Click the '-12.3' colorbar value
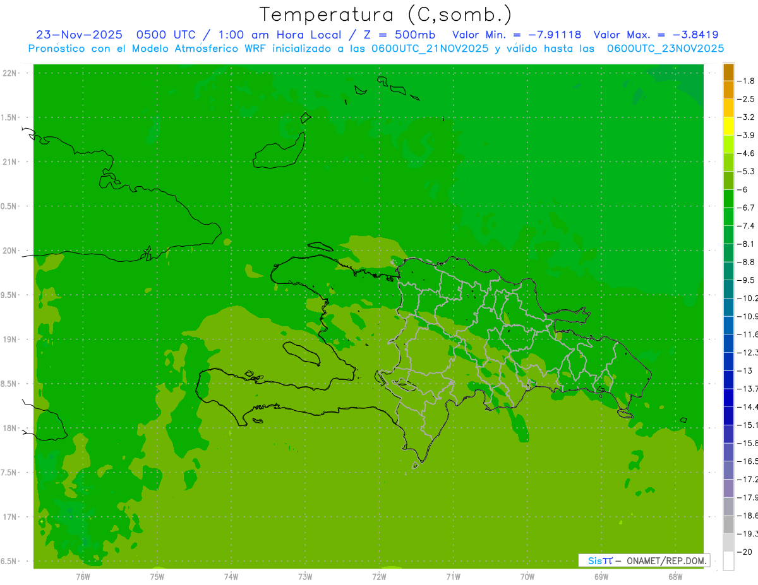Viewport: 758px width, 585px height. 748,352
